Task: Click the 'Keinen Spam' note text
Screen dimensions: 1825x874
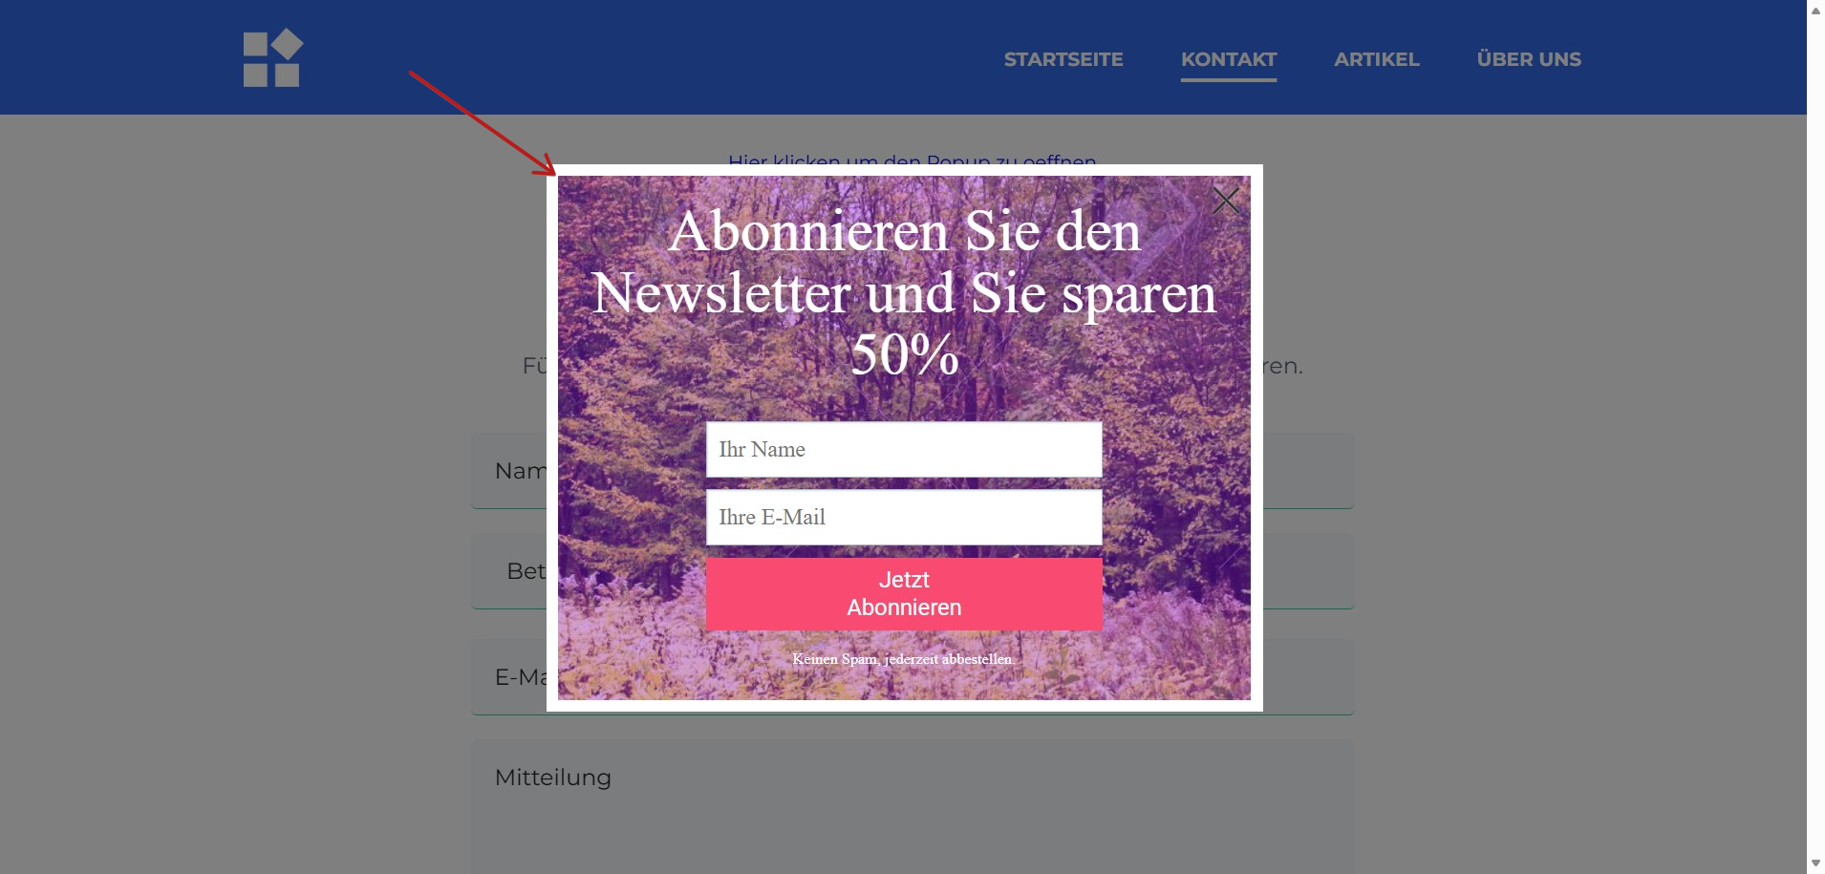Action: [903, 659]
